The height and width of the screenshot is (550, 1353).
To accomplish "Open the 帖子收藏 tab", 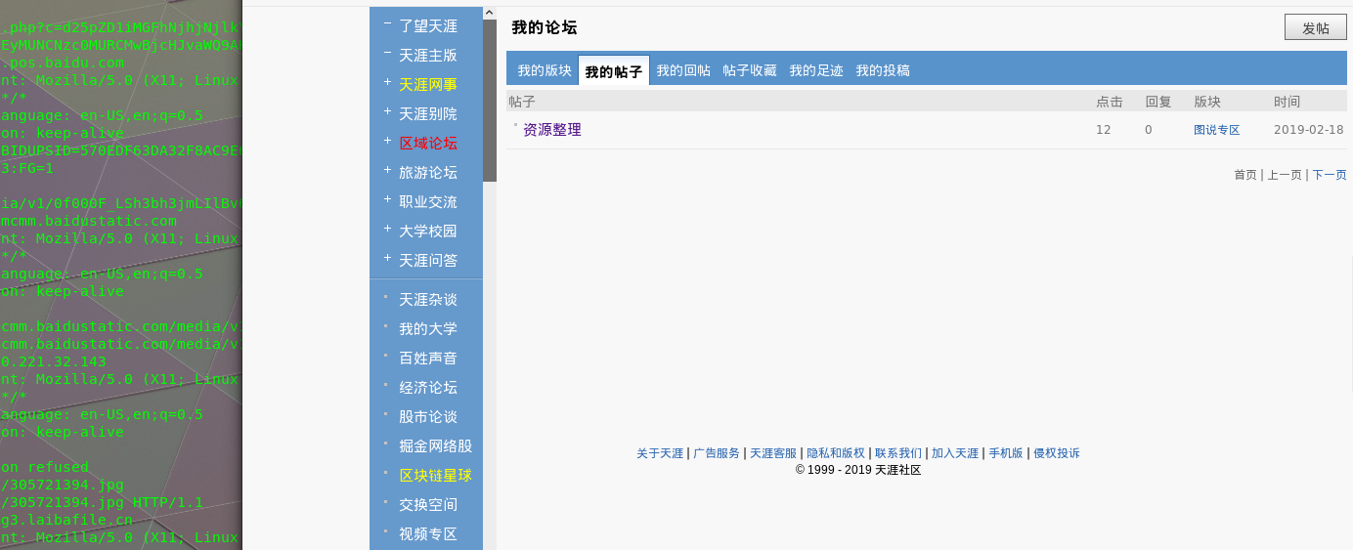I will (x=750, y=70).
